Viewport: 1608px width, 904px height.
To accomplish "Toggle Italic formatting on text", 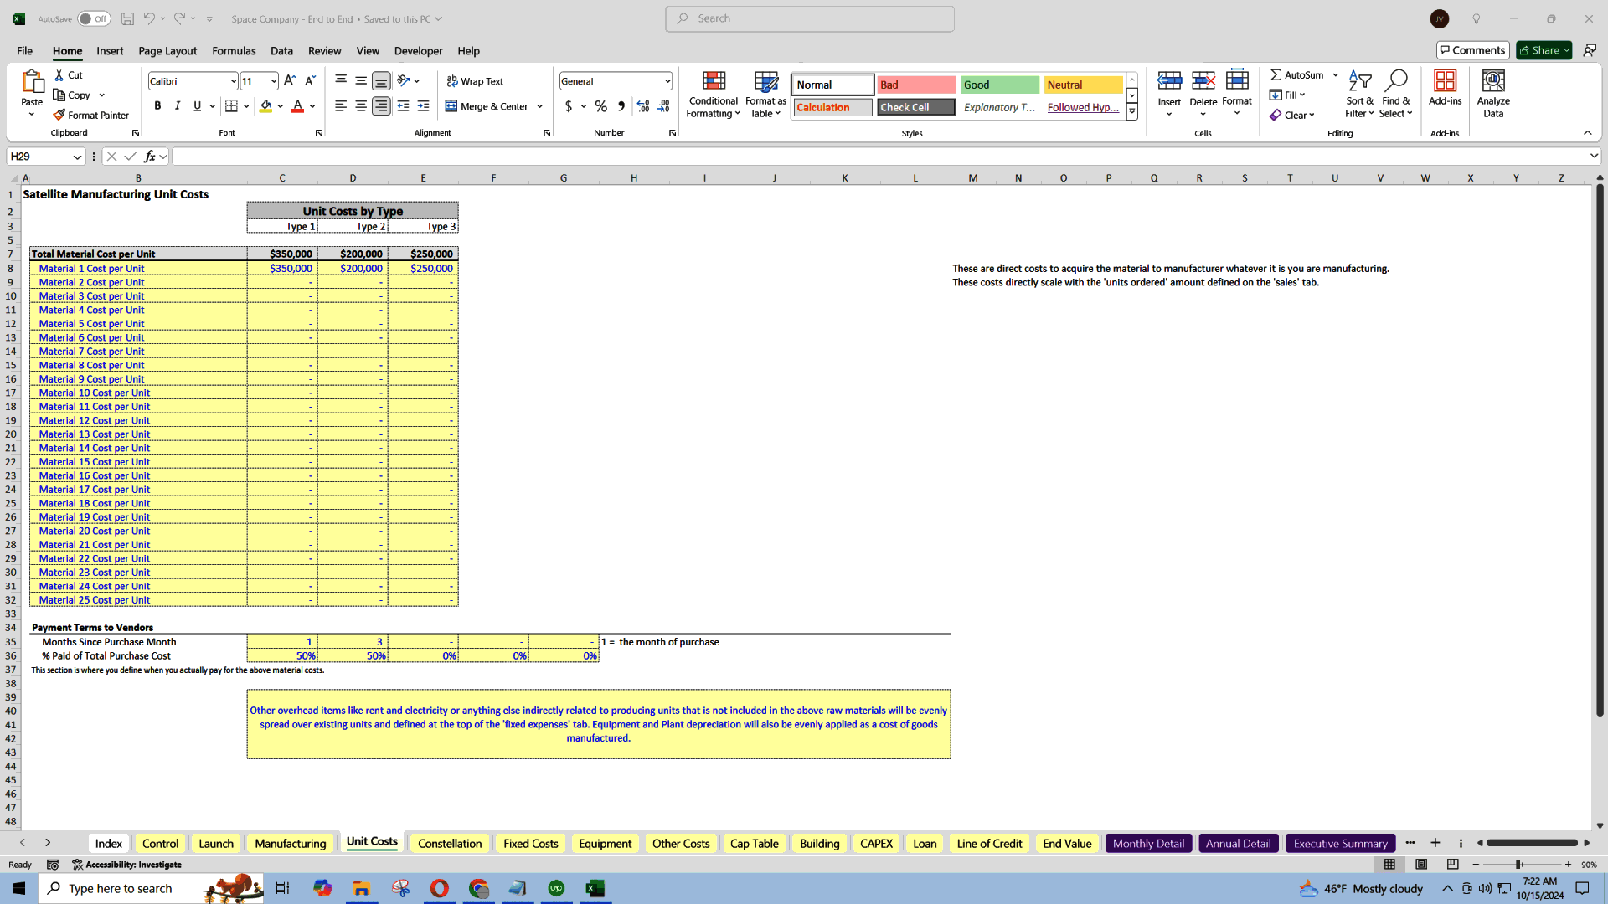I will pos(176,107).
